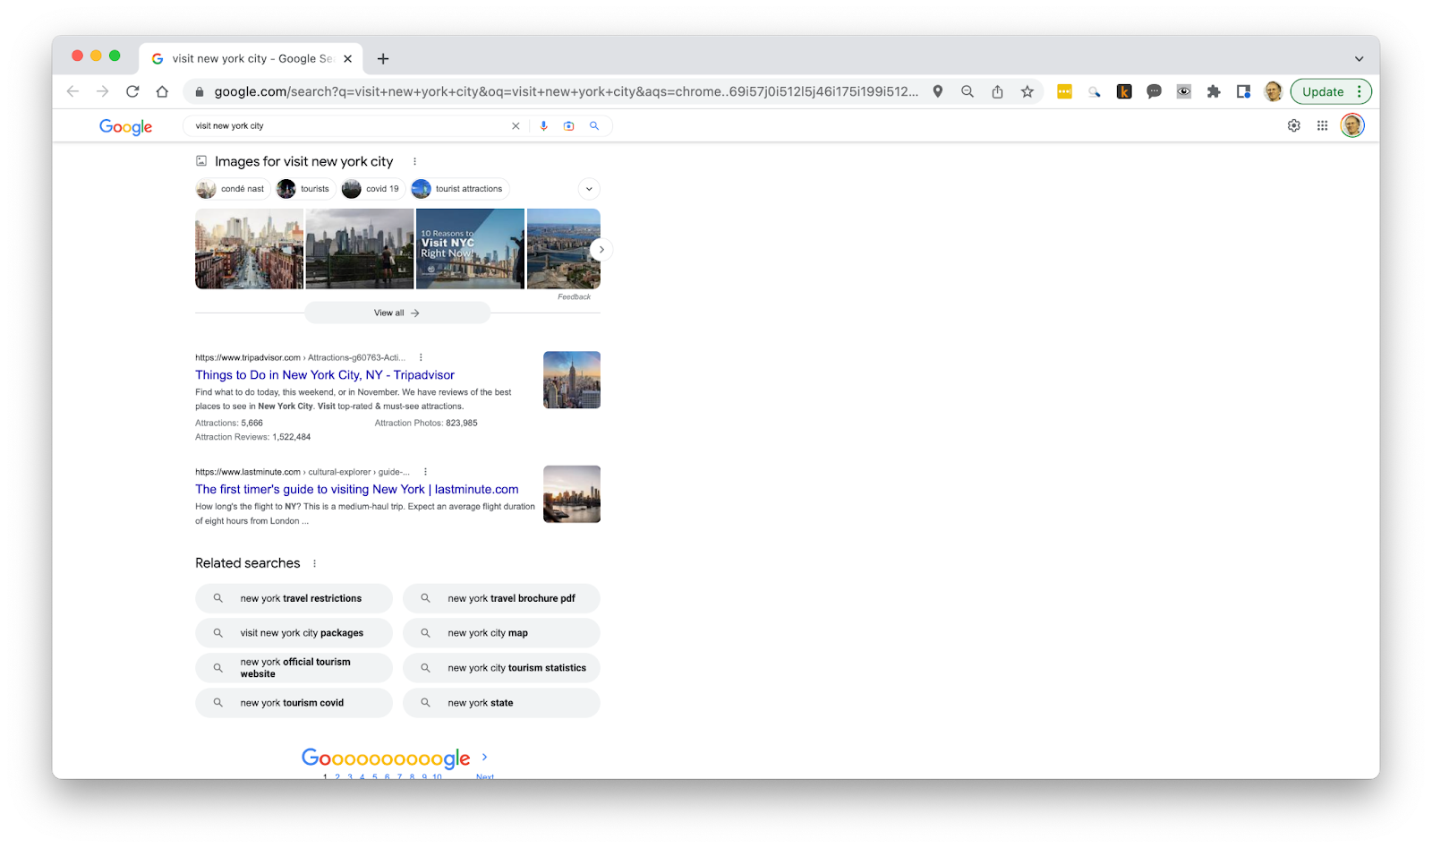1432x848 pixels.
Task: Open options menu beside Related searches
Action: pos(314,563)
